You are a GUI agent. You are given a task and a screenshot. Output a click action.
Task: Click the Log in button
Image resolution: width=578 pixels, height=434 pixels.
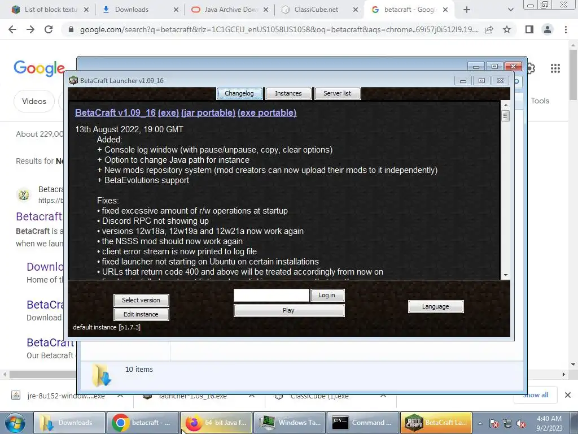click(x=327, y=295)
